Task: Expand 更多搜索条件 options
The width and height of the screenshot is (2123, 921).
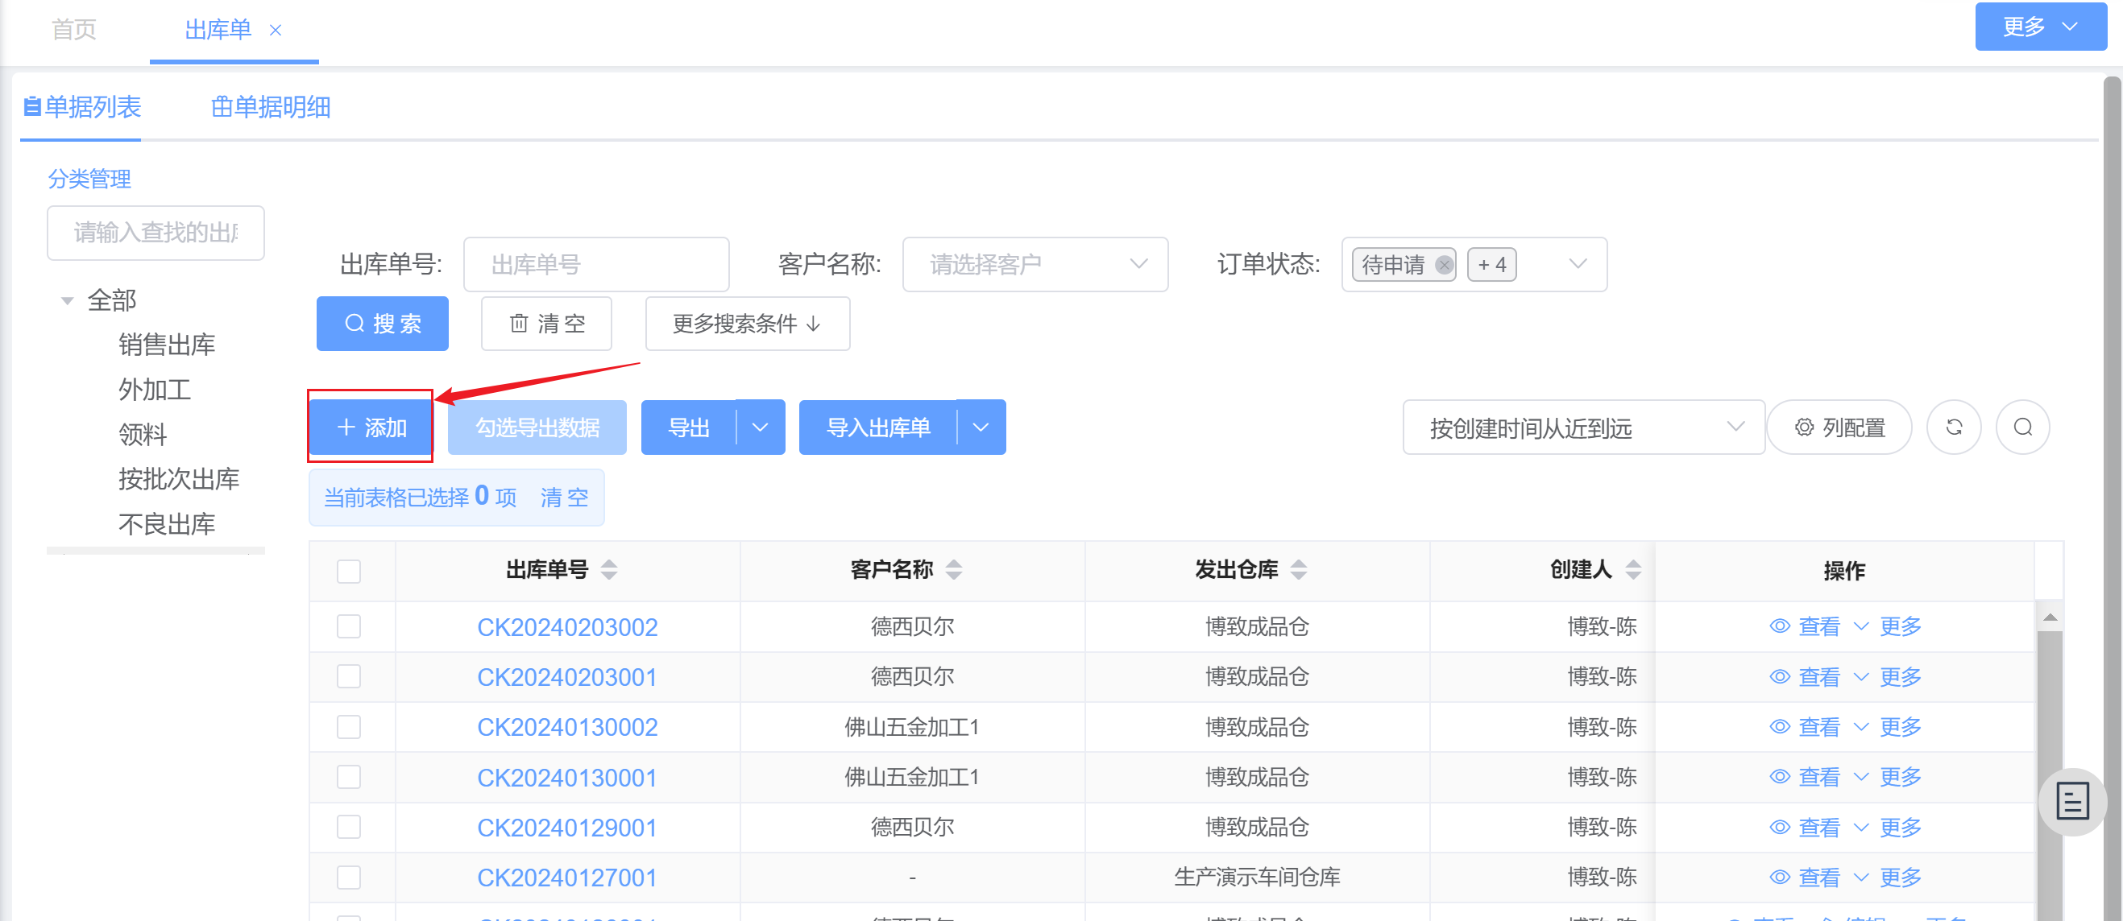Action: (x=747, y=324)
